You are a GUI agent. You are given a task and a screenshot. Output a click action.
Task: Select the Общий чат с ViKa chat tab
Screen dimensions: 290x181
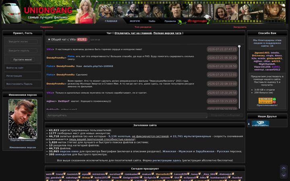(68, 39)
